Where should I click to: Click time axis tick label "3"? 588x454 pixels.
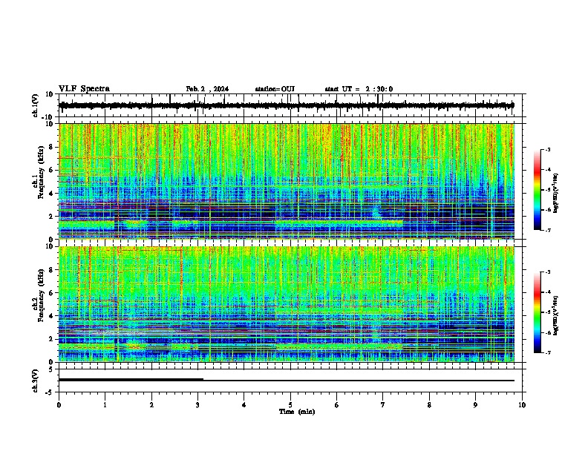point(197,405)
